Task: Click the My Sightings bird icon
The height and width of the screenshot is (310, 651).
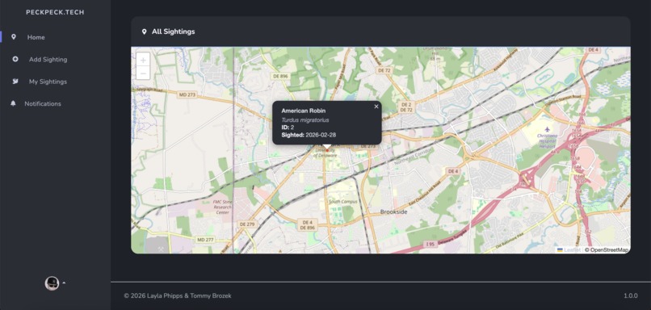Action: 15,82
